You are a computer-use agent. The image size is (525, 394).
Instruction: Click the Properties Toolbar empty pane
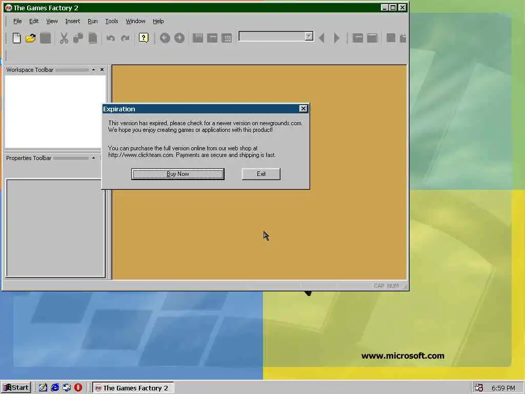coord(55,228)
